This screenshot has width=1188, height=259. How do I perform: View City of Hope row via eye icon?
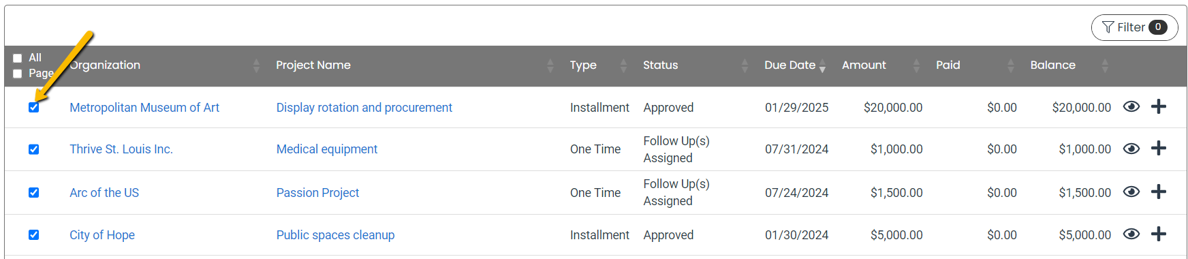(x=1131, y=234)
